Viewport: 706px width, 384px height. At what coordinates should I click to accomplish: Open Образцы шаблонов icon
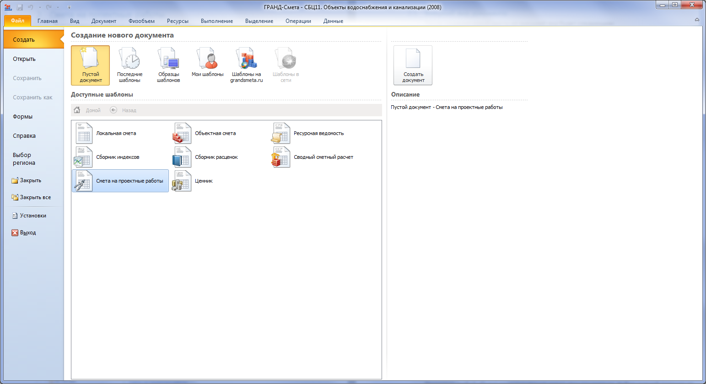[168, 65]
